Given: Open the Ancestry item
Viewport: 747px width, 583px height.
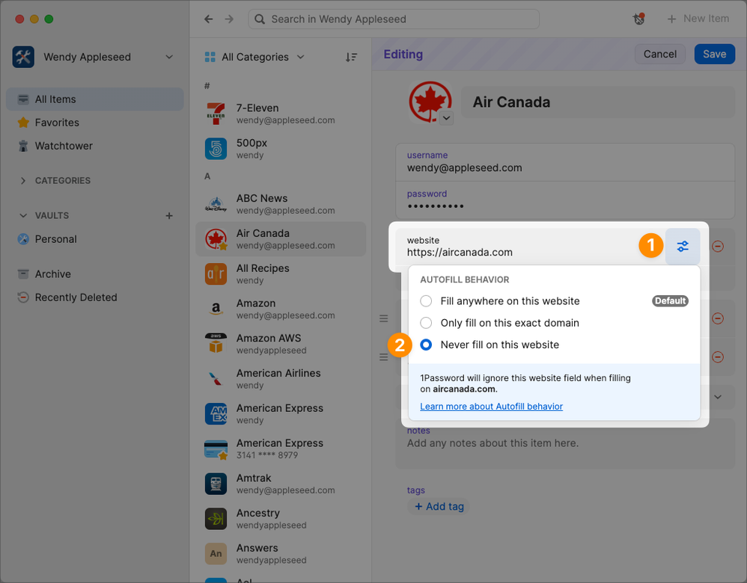Looking at the screenshot, I should point(281,519).
